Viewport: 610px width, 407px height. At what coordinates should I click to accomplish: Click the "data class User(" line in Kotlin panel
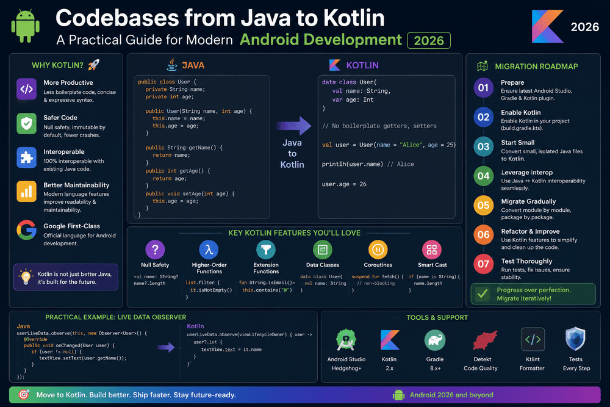click(x=349, y=82)
